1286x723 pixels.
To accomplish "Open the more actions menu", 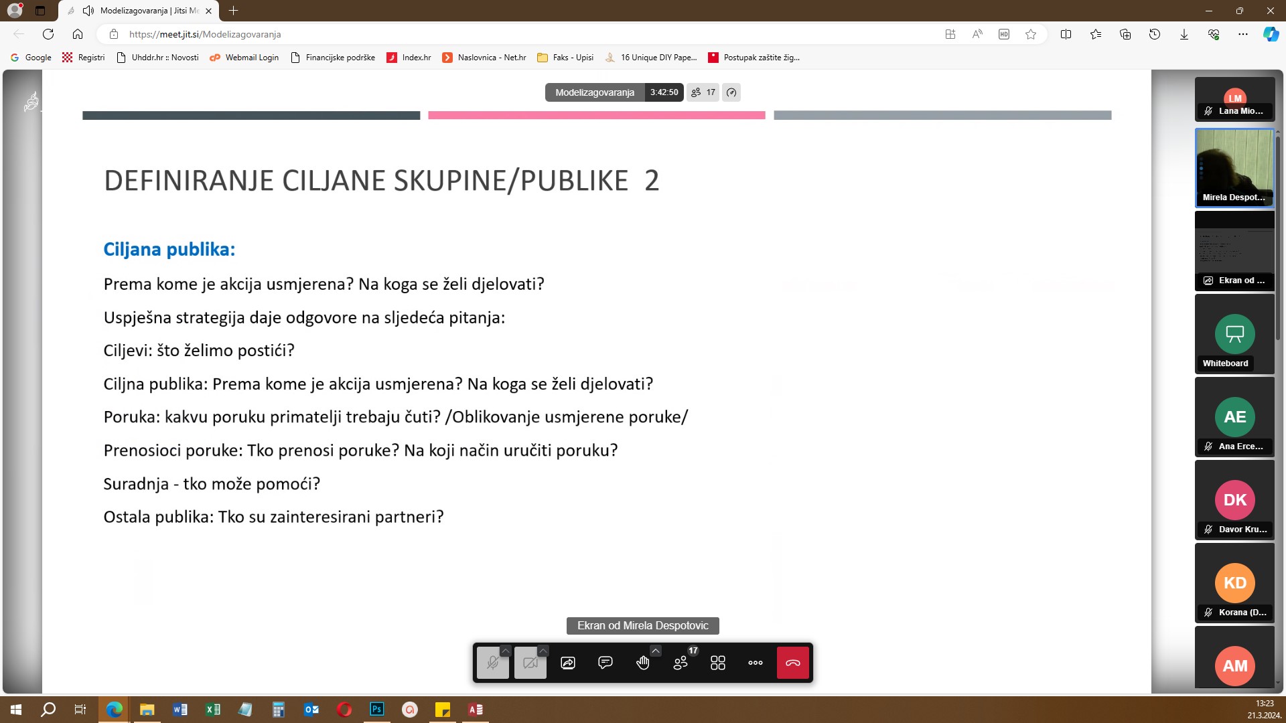I will coord(756,663).
